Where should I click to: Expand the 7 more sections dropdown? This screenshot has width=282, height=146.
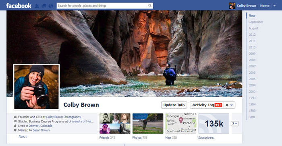[x=234, y=124]
